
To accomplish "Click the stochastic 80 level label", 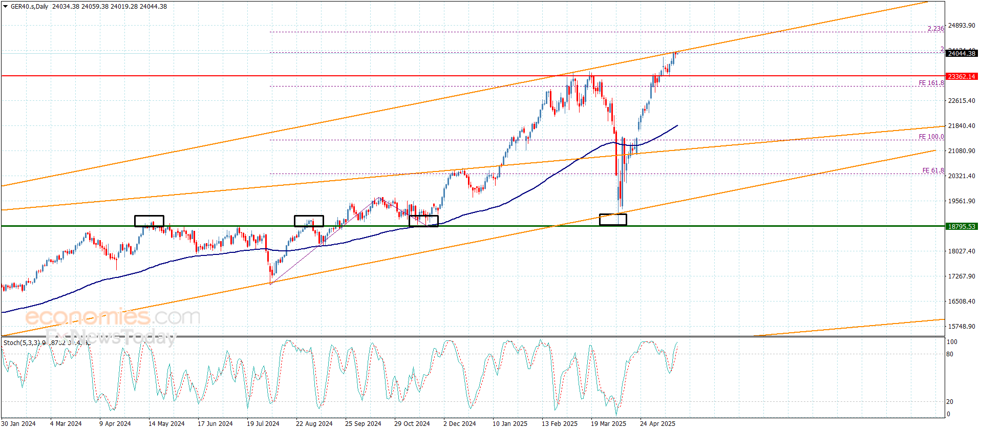I will point(950,354).
